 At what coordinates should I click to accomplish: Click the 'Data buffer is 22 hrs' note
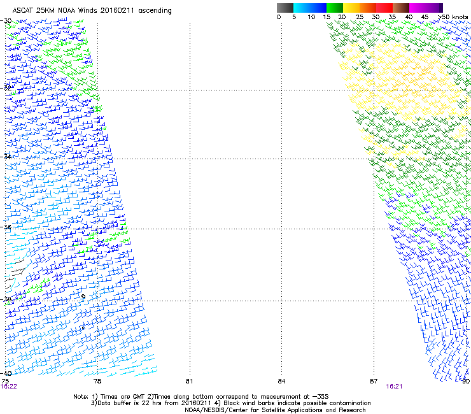tap(230, 403)
